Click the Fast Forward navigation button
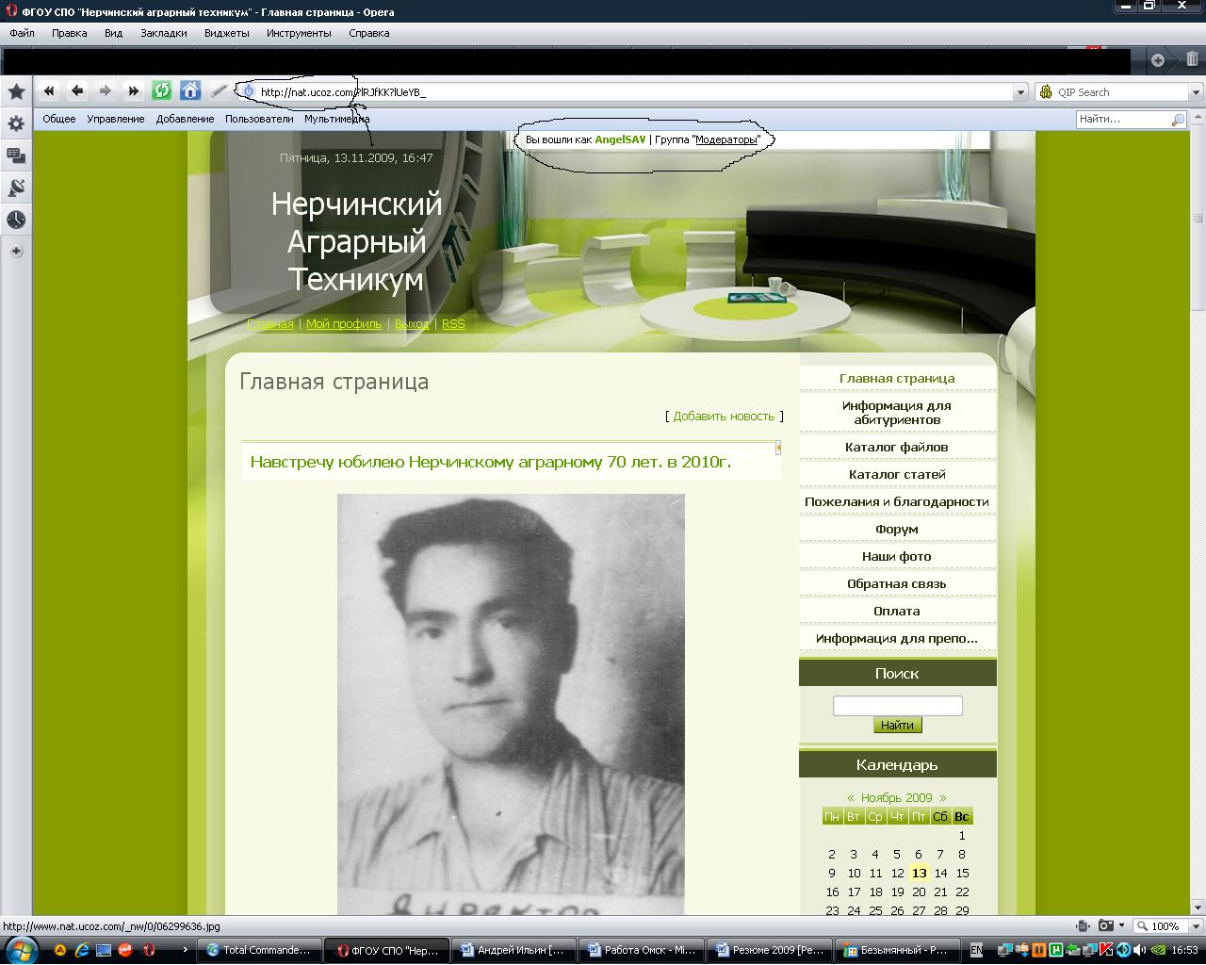1206x965 pixels. point(134,91)
